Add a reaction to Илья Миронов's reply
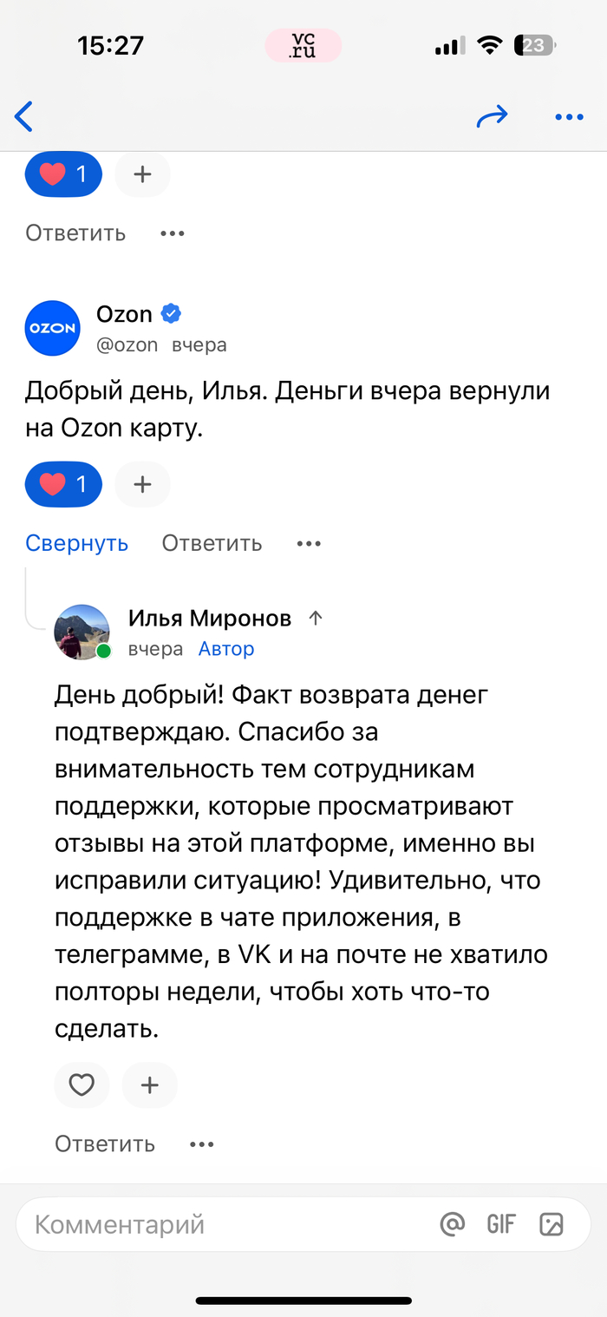 point(149,1084)
